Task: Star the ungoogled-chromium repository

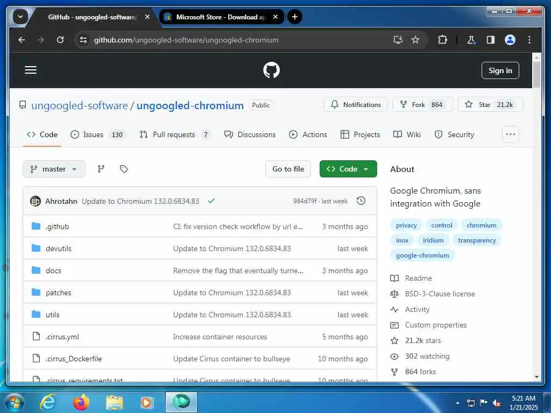Action: 490,105
